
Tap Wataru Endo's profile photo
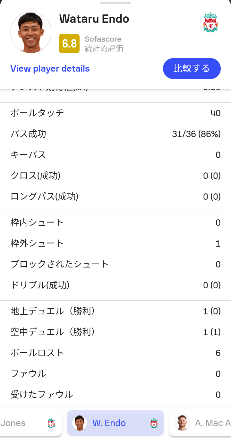(x=31, y=32)
